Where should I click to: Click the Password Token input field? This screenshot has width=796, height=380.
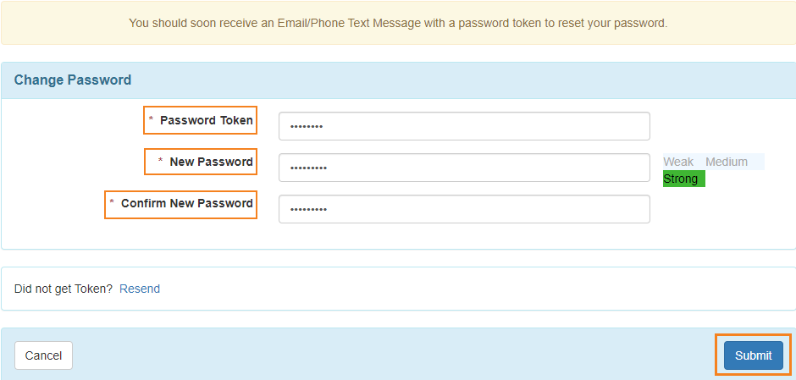[464, 126]
